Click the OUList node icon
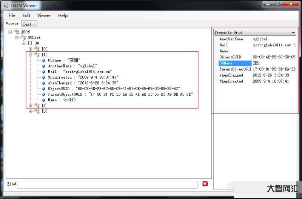Screen dimensions: 302x199 (x=23, y=38)
